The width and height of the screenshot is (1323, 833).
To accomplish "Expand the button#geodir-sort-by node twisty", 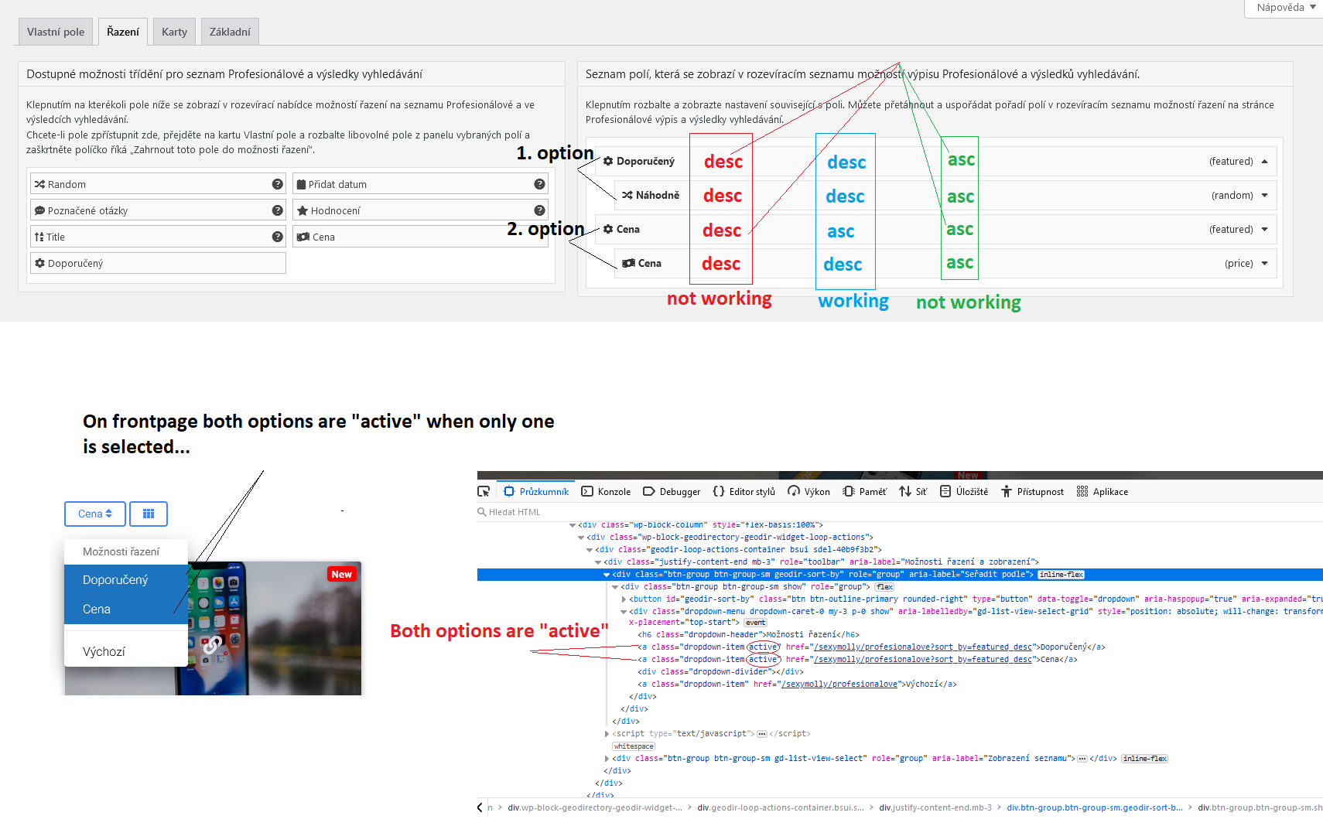I will [x=624, y=599].
